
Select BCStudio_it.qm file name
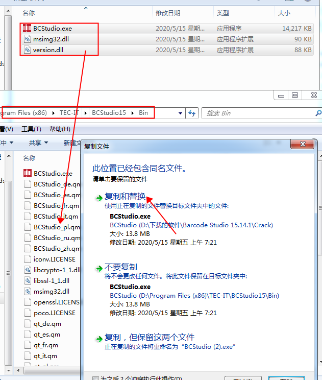coord(56,216)
